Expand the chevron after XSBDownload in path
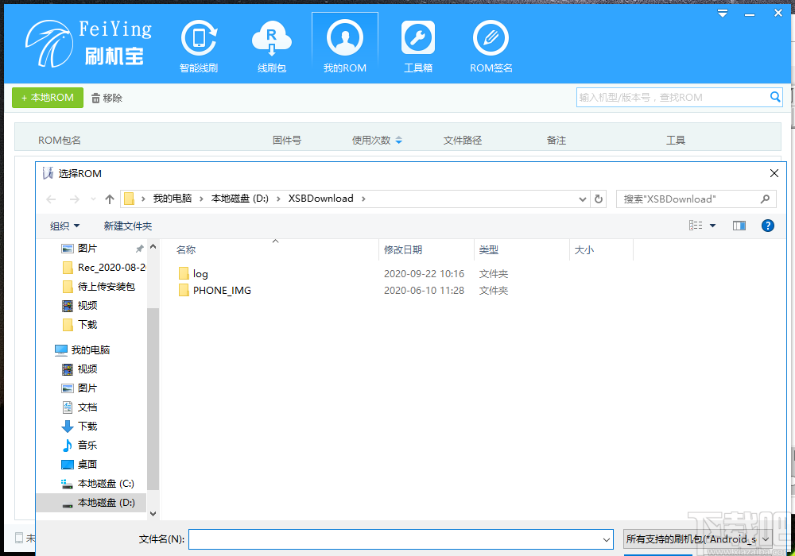Viewport: 795px width, 556px height. 363,199
